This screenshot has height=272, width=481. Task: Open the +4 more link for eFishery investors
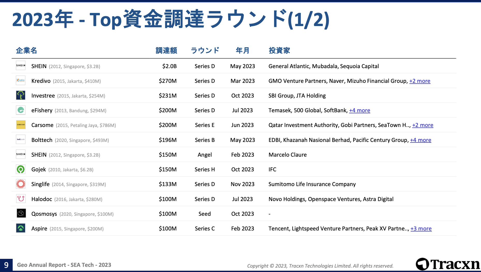pyautogui.click(x=359, y=110)
